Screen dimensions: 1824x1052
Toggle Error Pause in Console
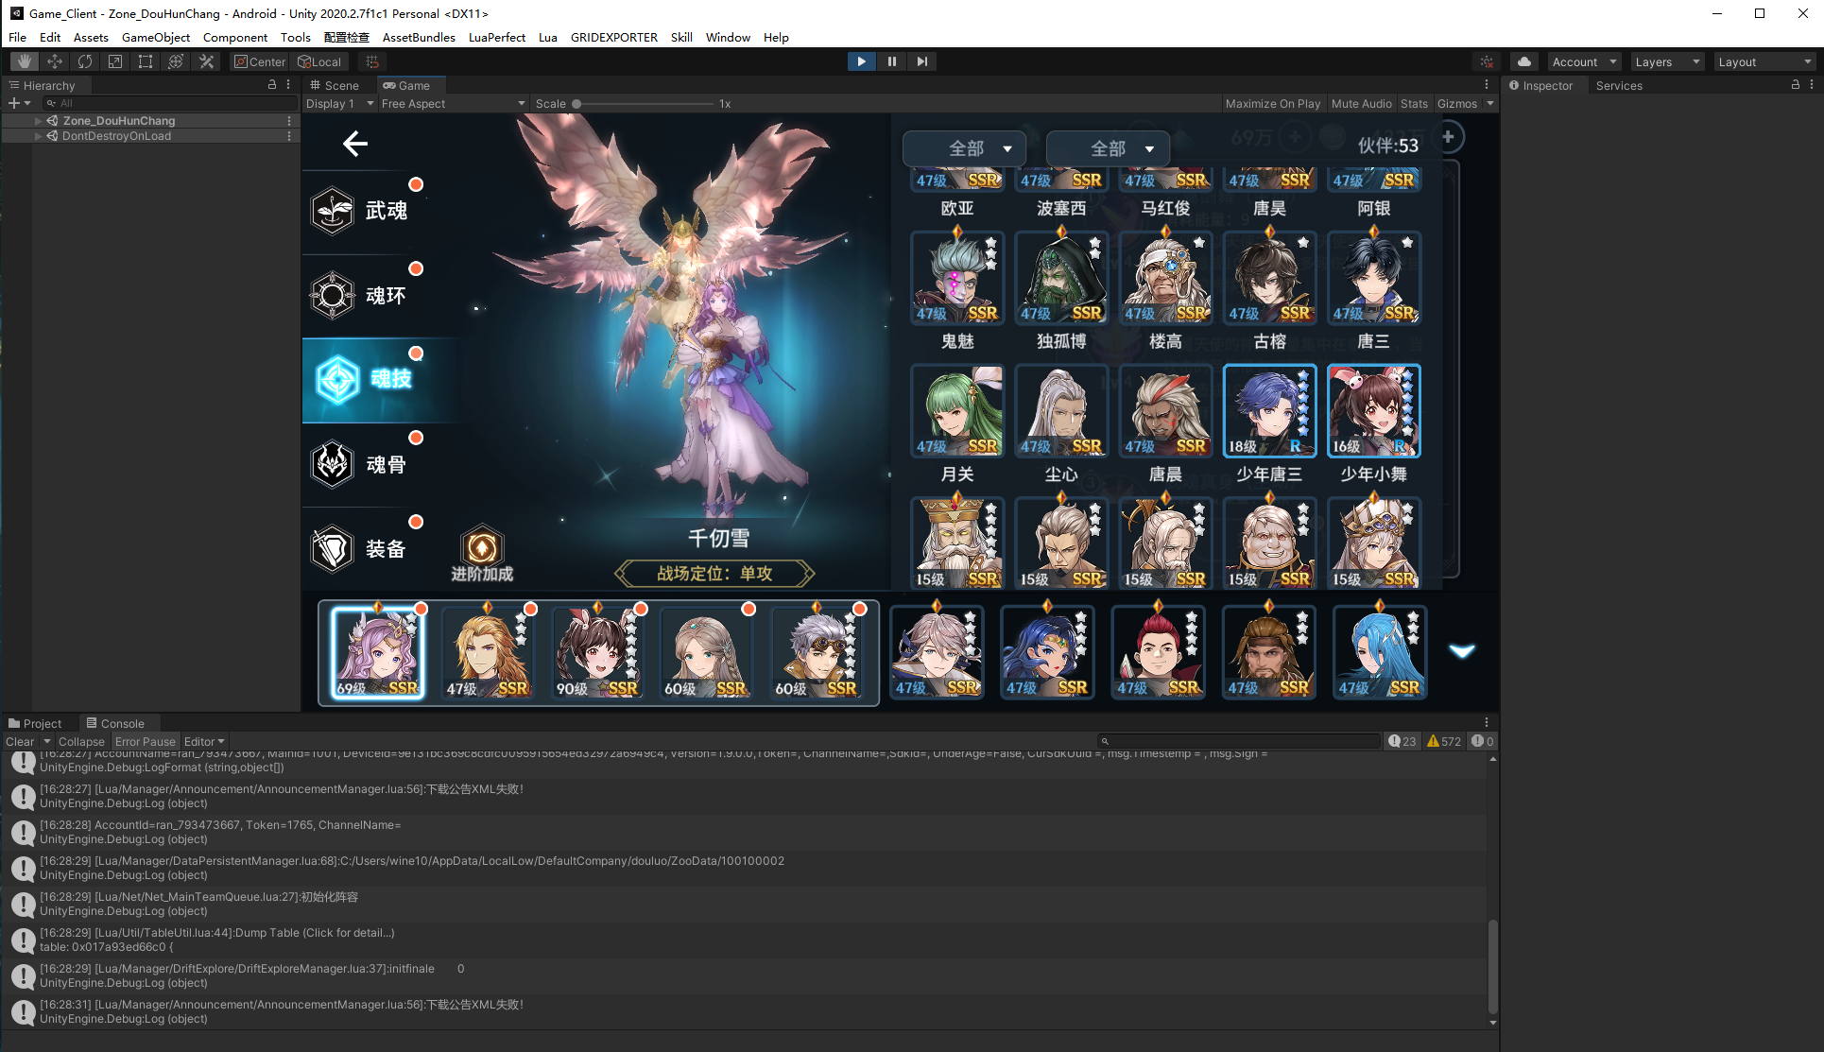pyautogui.click(x=145, y=742)
